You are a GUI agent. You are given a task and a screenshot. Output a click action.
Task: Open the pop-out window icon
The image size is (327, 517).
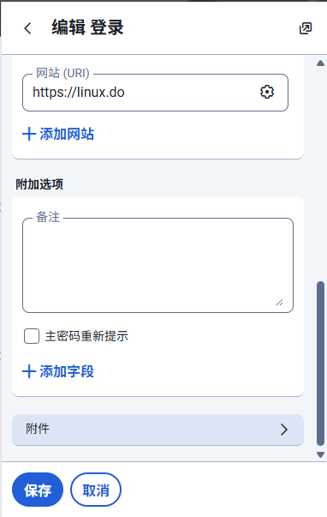pyautogui.click(x=306, y=28)
